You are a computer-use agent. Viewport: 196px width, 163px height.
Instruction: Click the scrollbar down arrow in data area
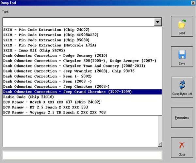pos(160,144)
